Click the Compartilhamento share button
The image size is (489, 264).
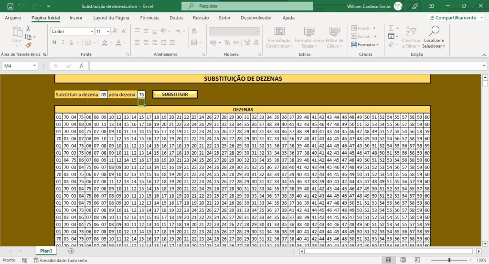coord(456,18)
